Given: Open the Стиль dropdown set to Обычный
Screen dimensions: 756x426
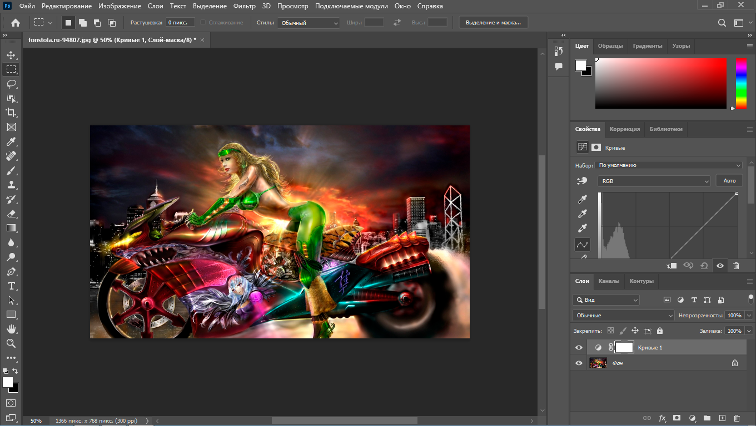Looking at the screenshot, I should 309,23.
